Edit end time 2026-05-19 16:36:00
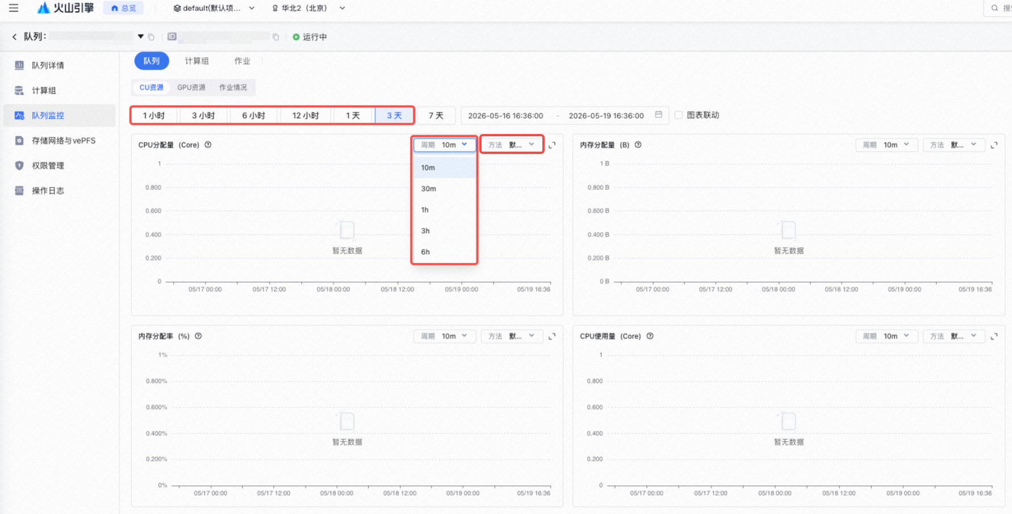Viewport: 1012px width, 514px height. pos(606,115)
